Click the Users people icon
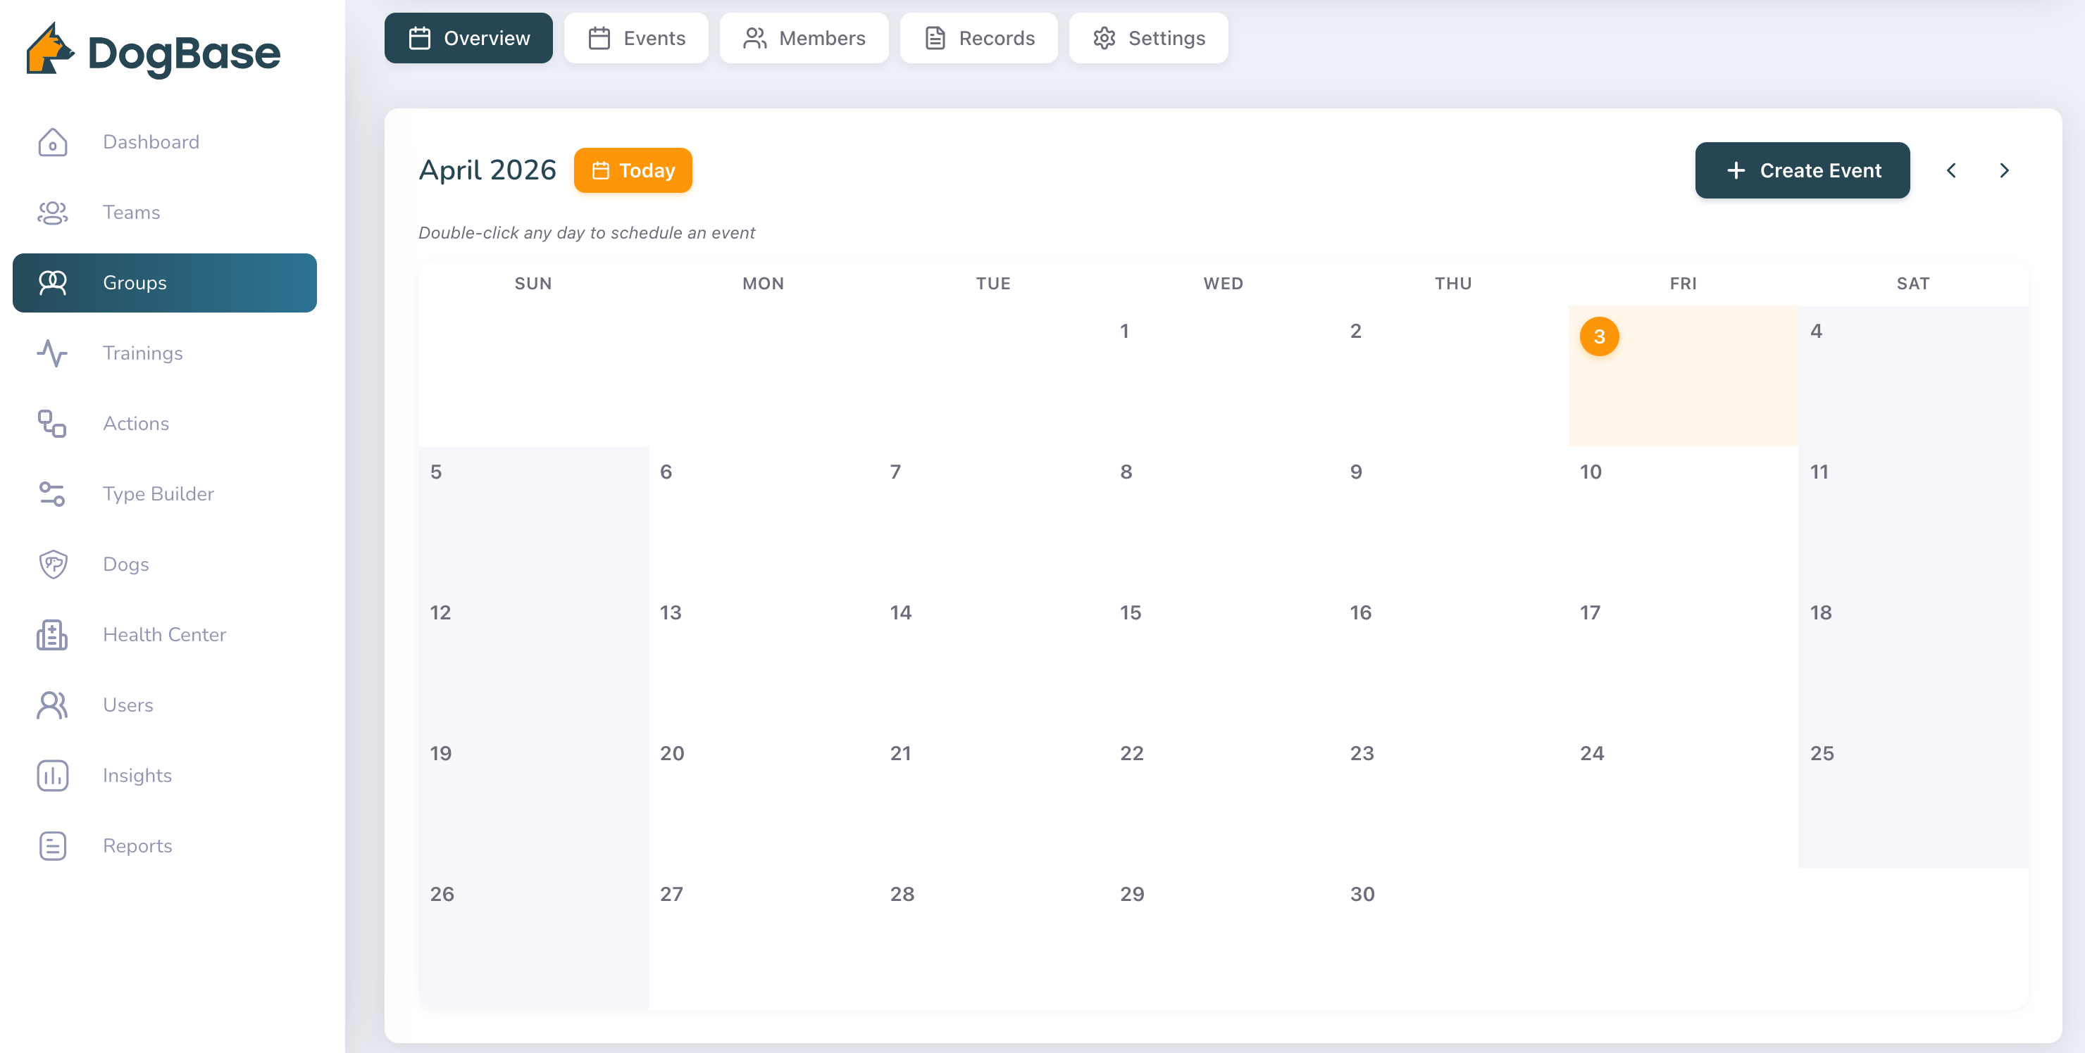 pyautogui.click(x=53, y=705)
